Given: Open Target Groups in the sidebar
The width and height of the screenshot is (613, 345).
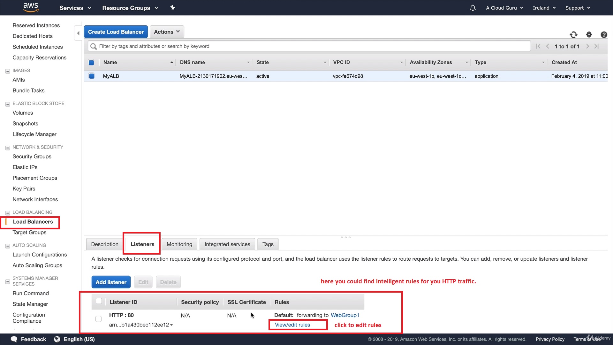Looking at the screenshot, I should tap(29, 233).
